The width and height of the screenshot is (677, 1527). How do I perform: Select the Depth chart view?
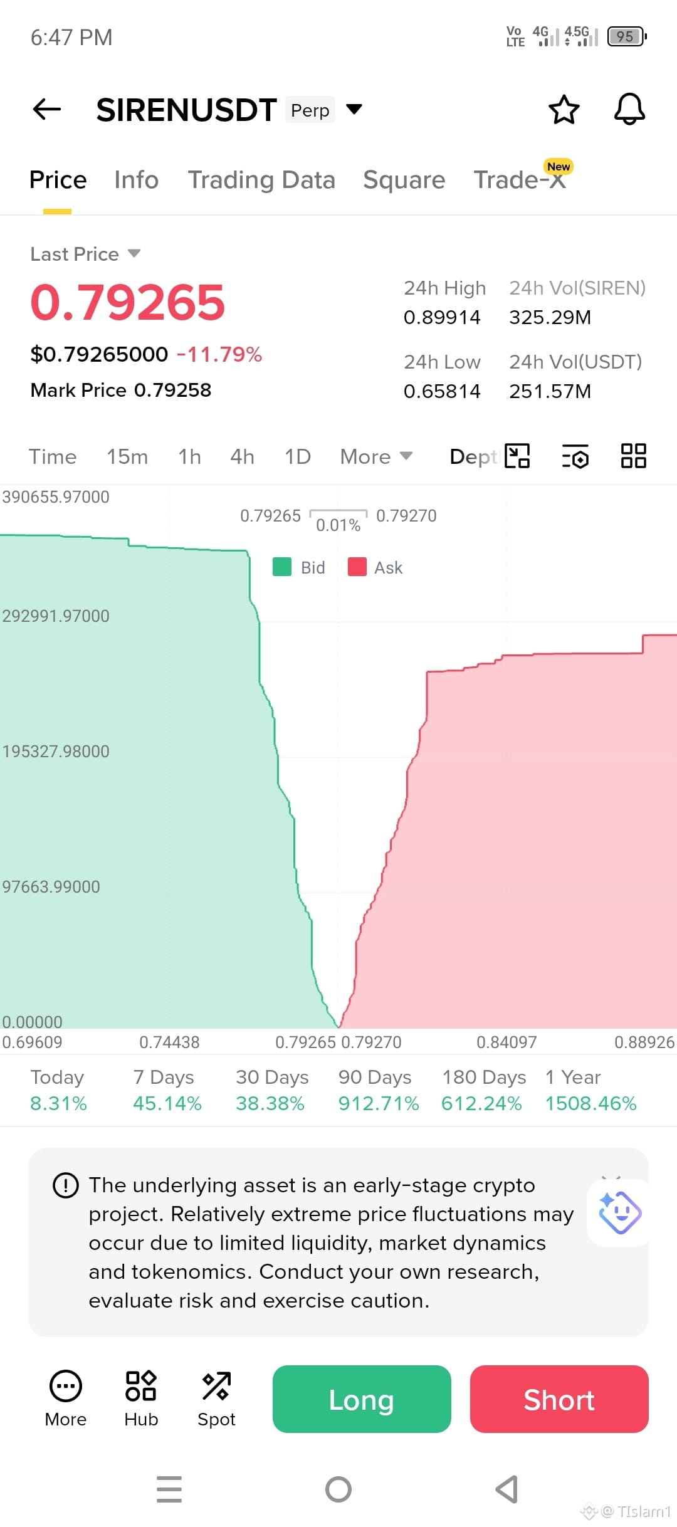point(473,456)
